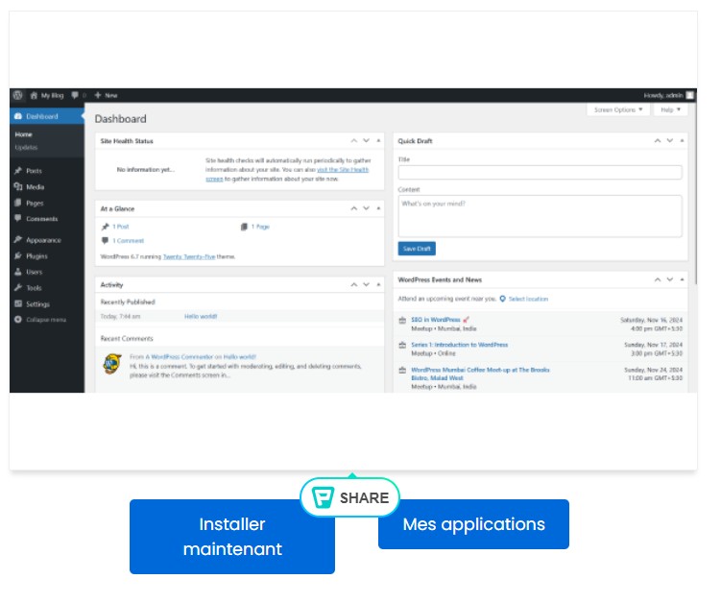Image resolution: width=721 pixels, height=603 pixels.
Task: Open Howdy, admin account menu
Action: coord(668,96)
